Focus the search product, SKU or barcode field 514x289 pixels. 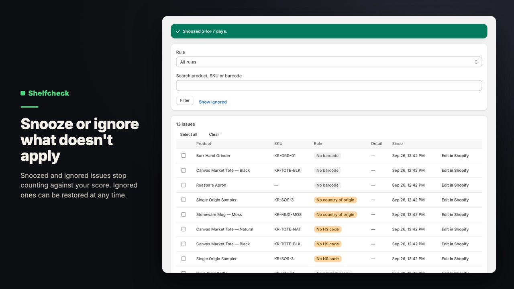[x=329, y=85]
